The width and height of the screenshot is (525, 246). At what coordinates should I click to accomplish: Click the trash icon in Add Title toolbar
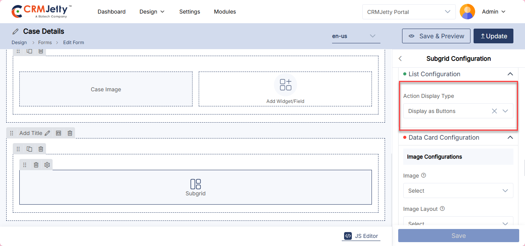(70, 133)
